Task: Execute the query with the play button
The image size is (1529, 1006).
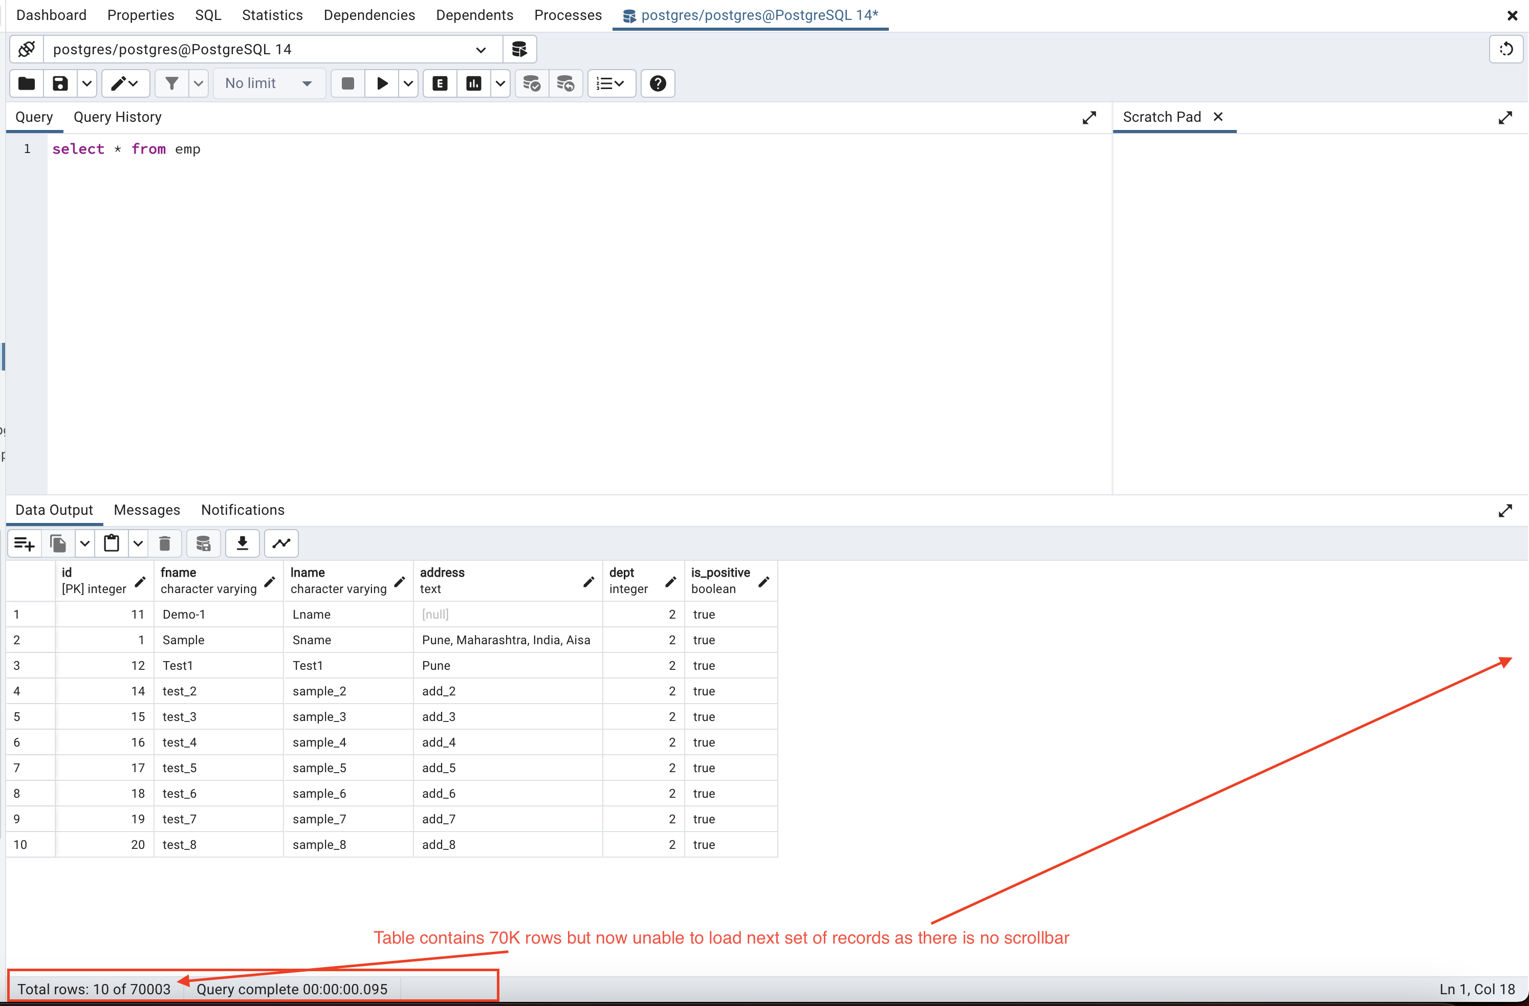Action: [382, 83]
